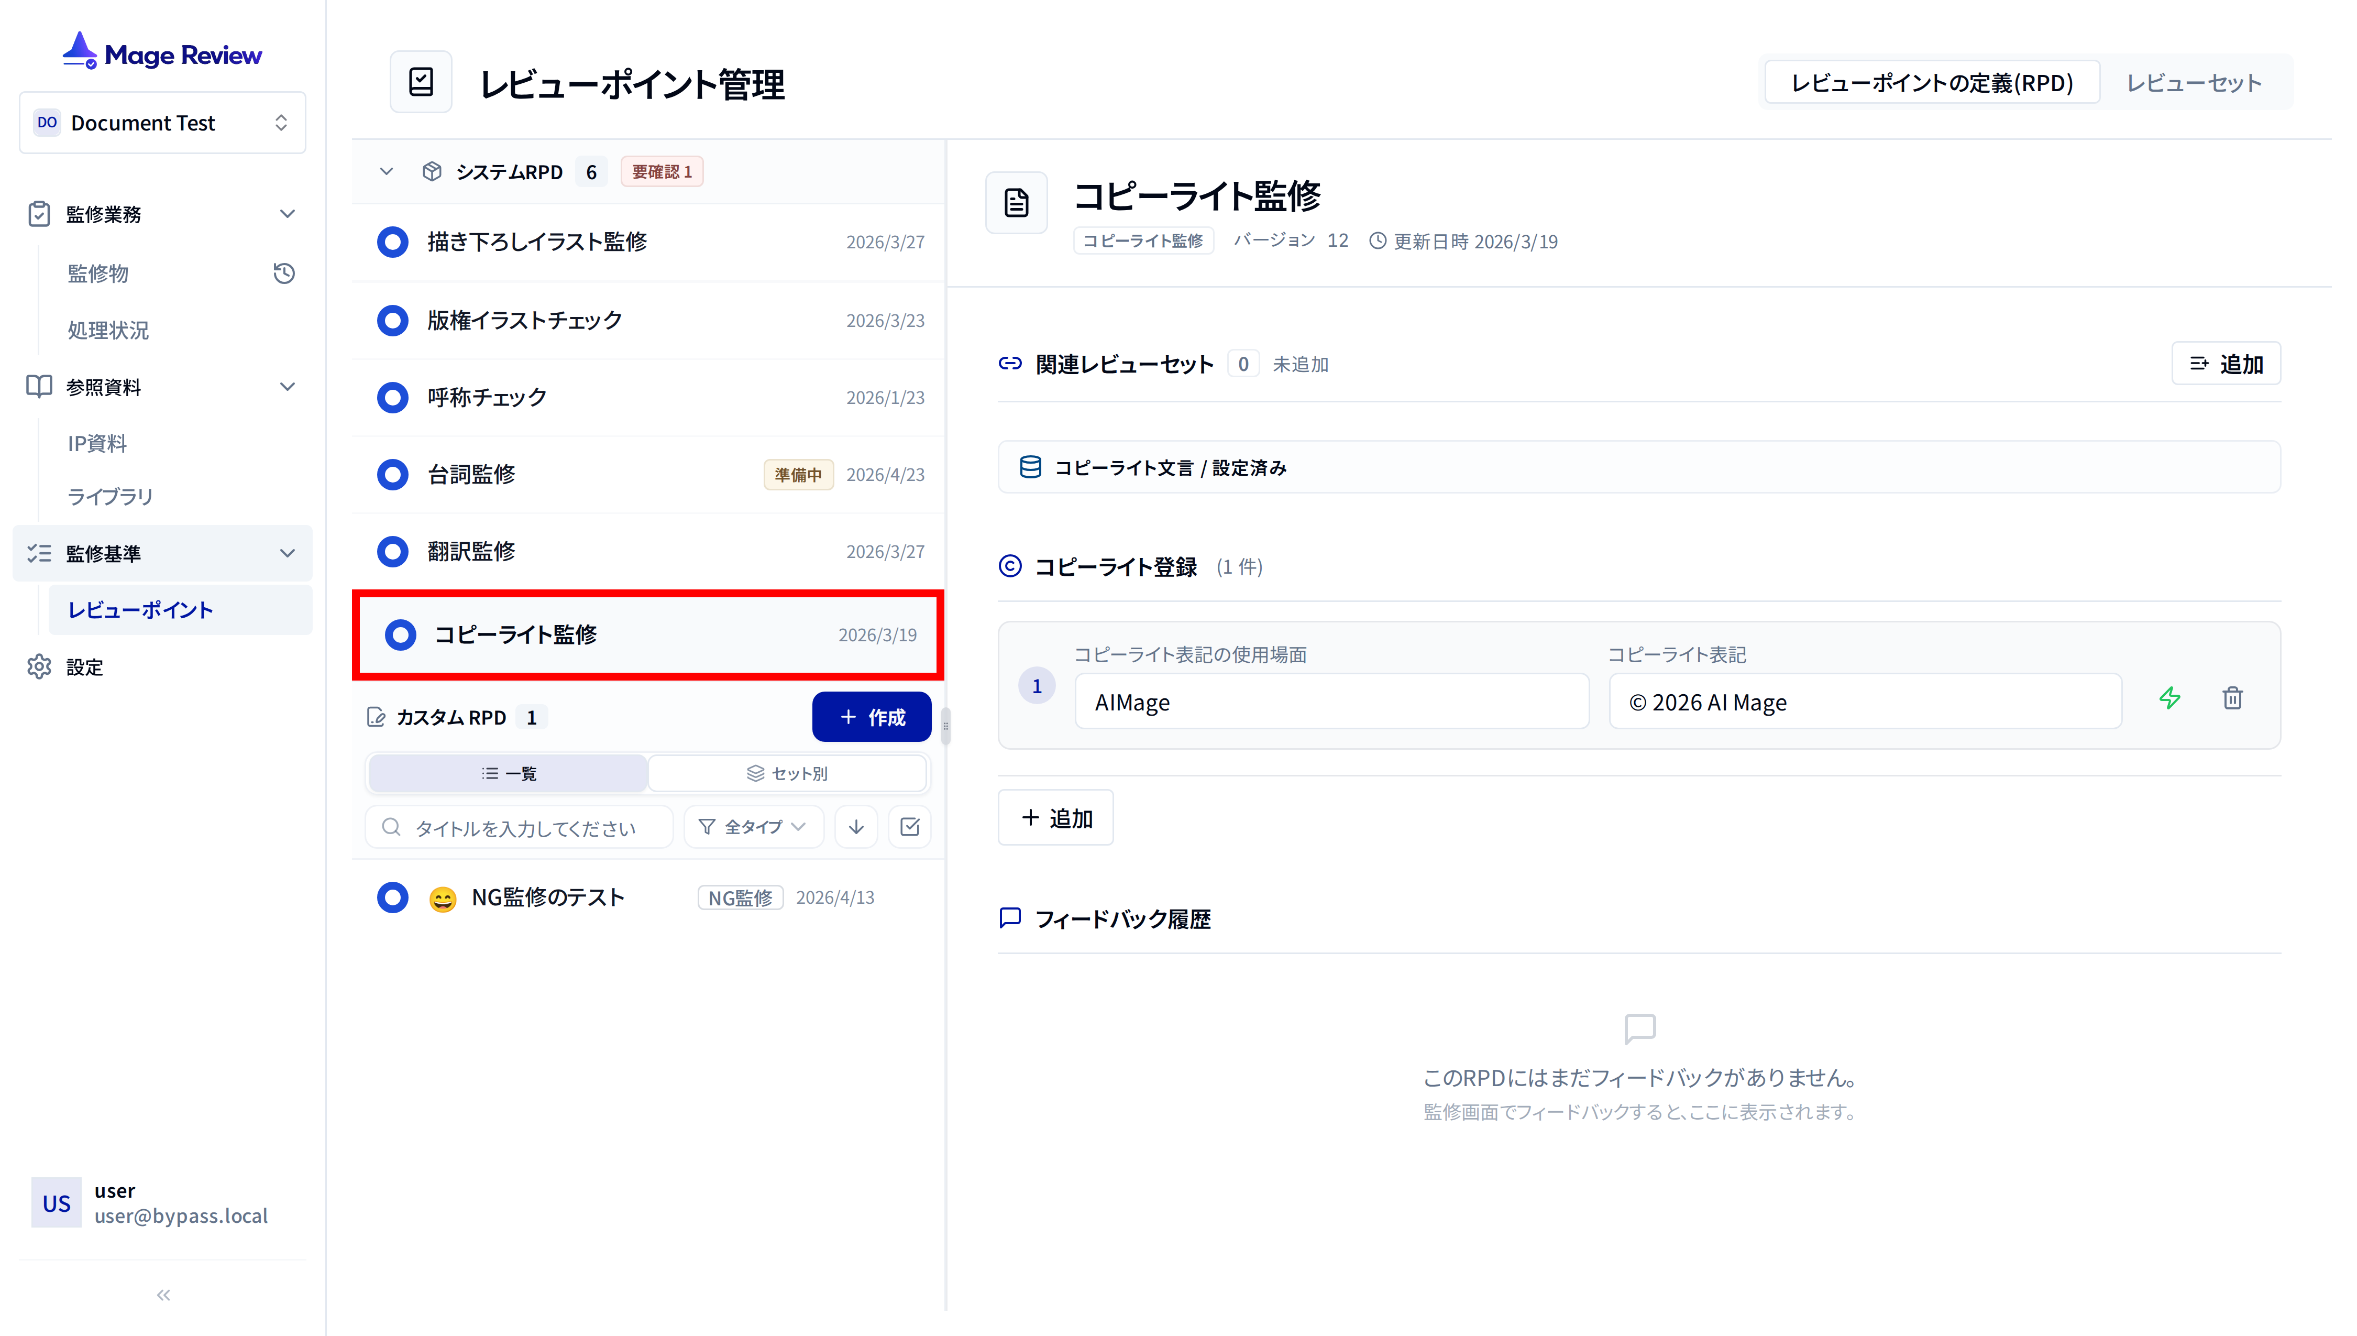This screenshot has height=1336, width=2357.
Task: Toggle the NG監修のテスト status circle
Action: click(392, 897)
